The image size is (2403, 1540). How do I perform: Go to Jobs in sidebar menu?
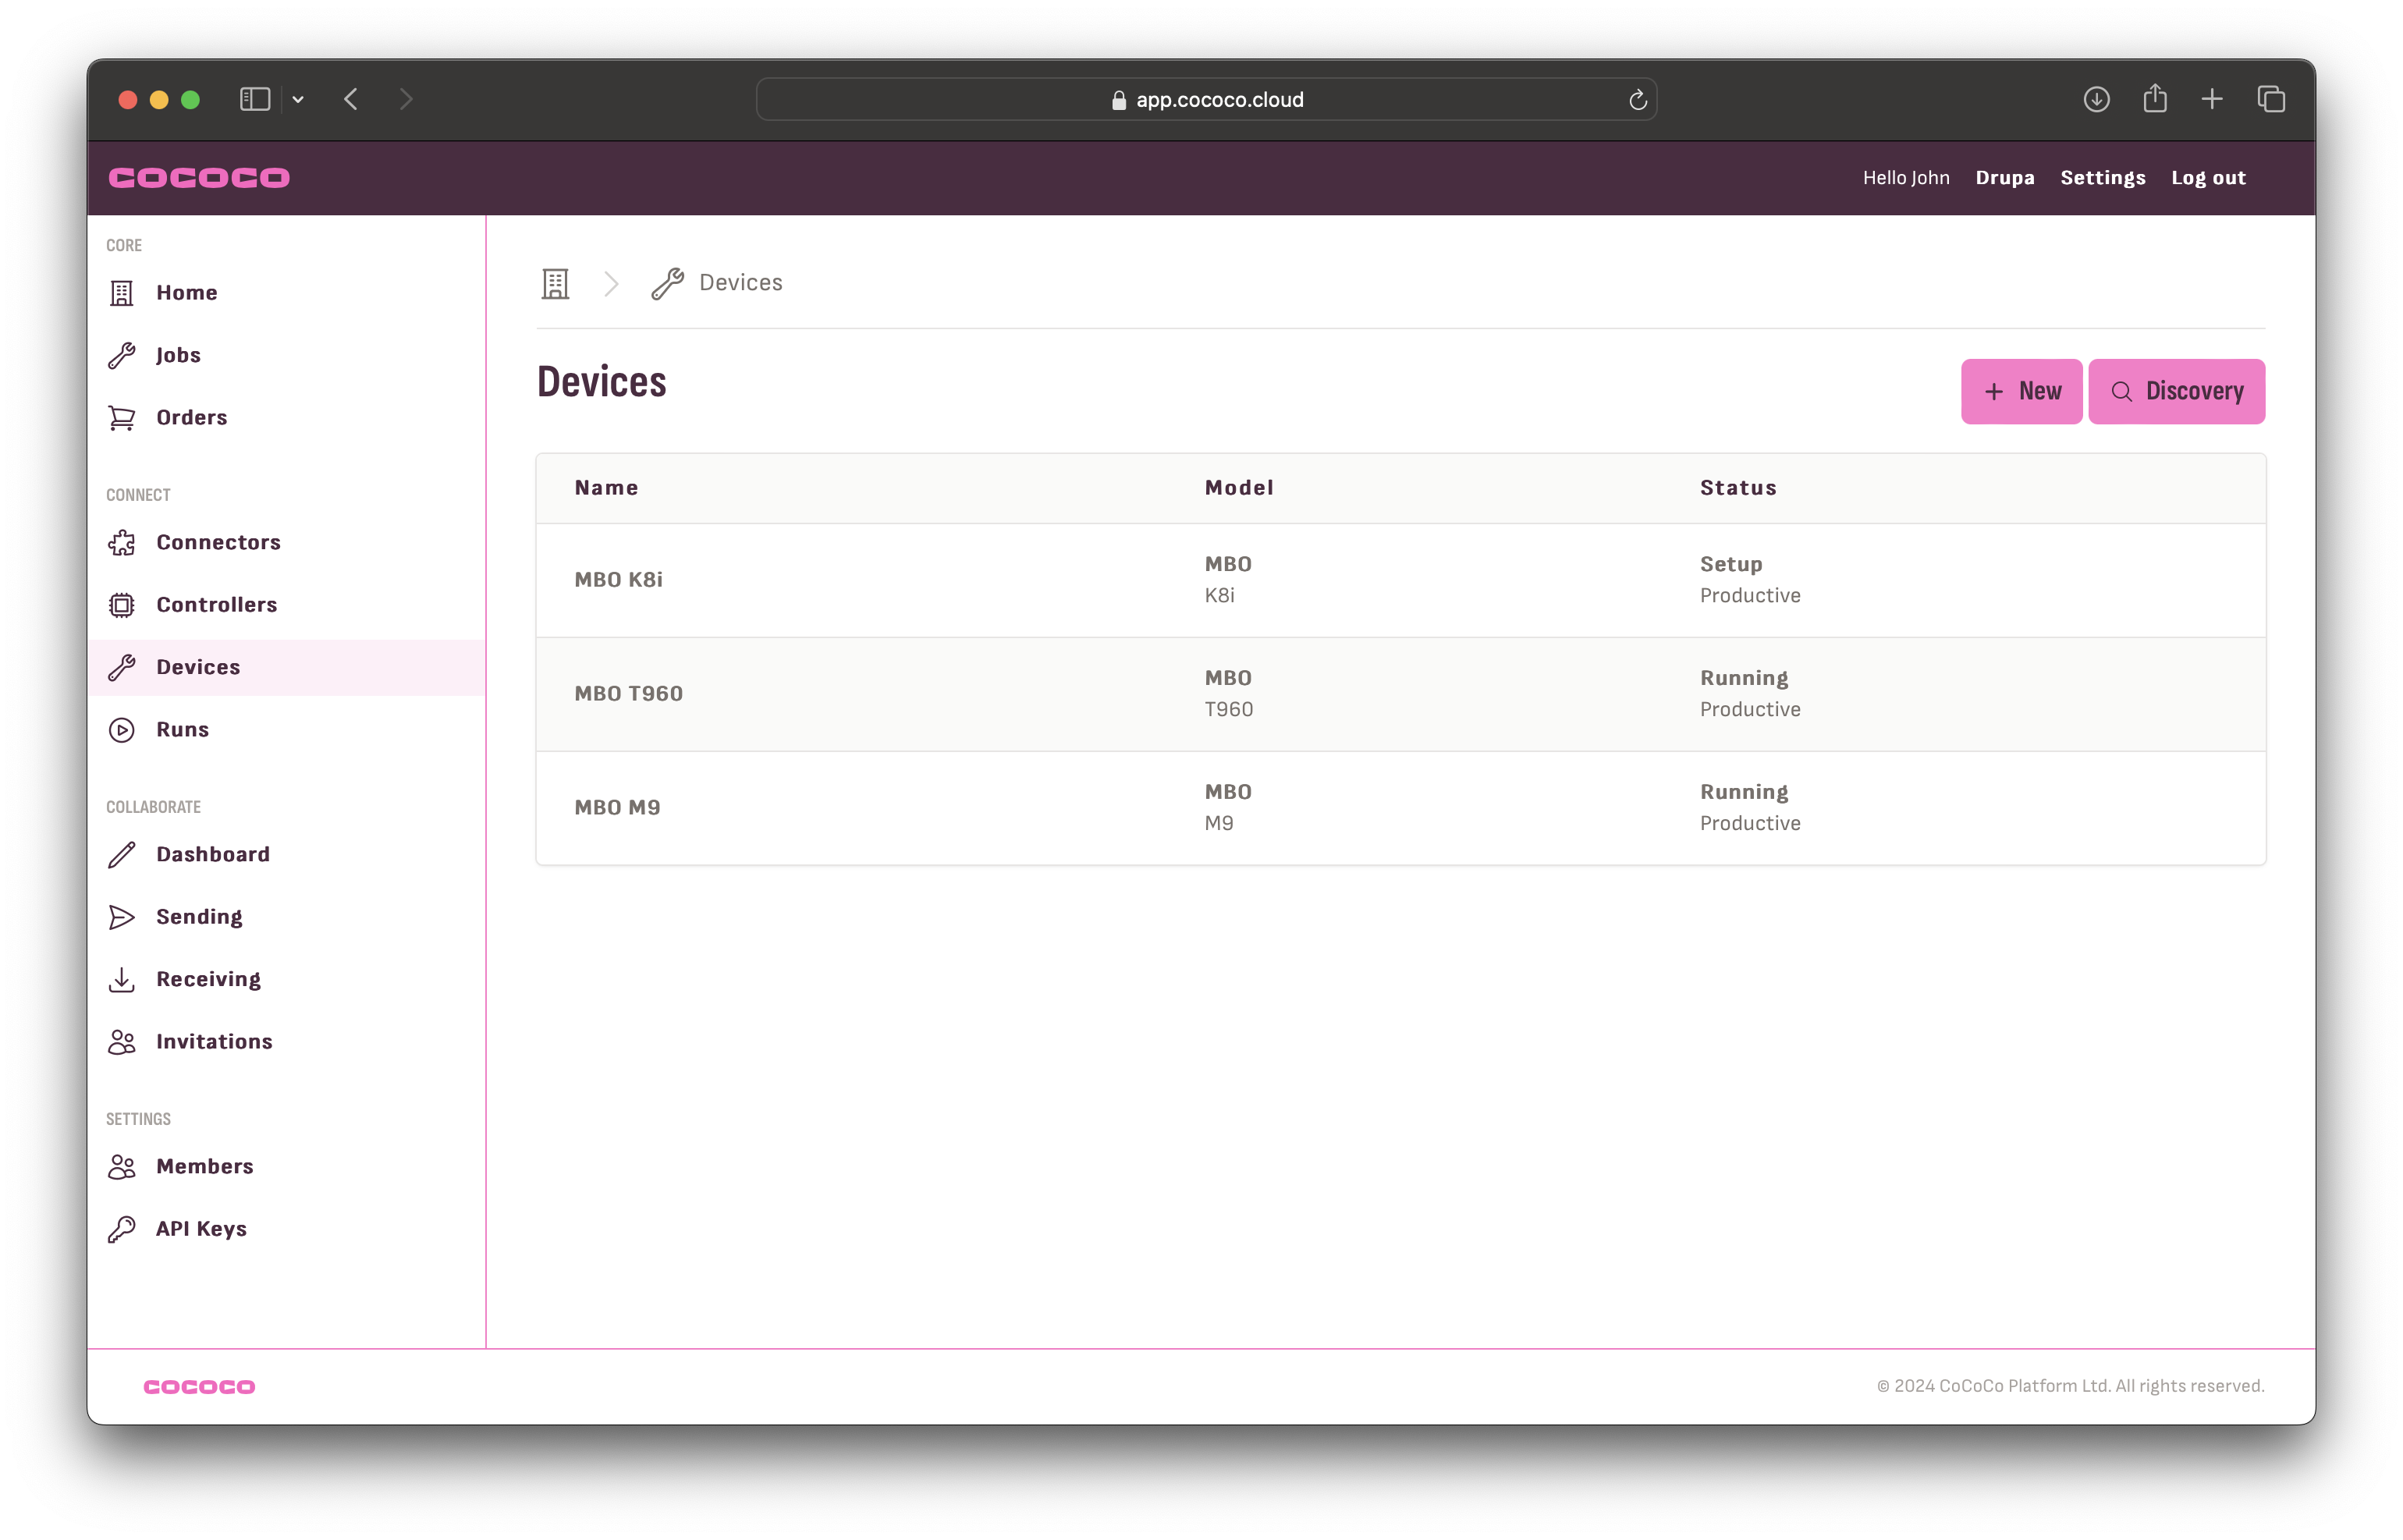click(178, 355)
